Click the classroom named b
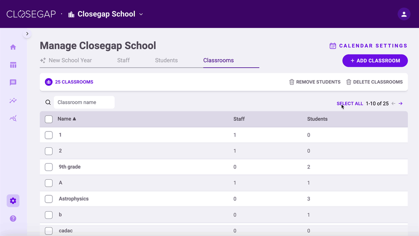Image resolution: width=419 pixels, height=236 pixels. point(60,215)
